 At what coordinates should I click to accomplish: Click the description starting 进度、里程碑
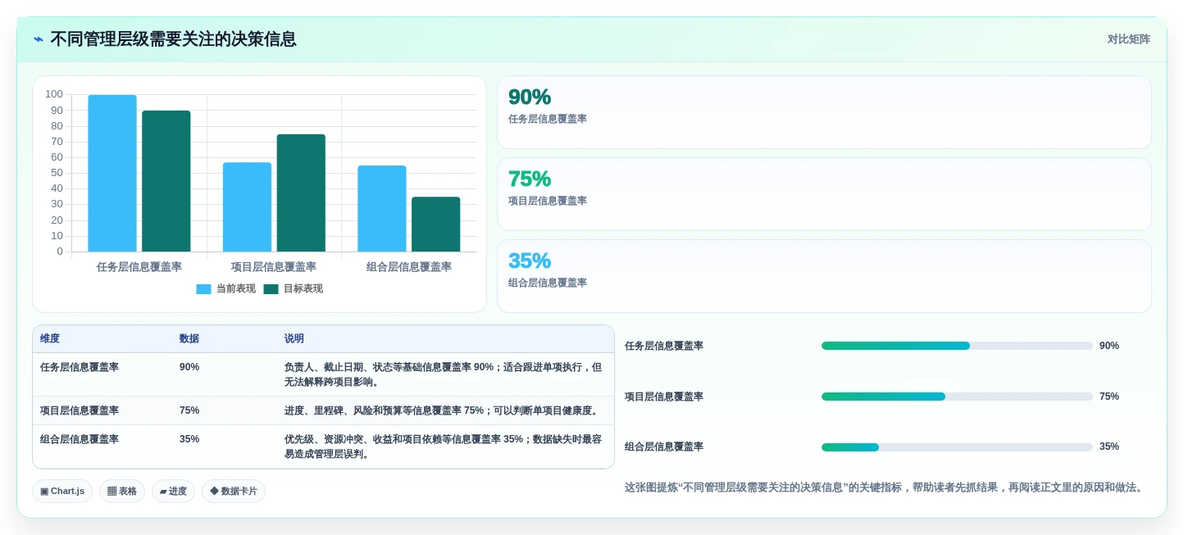click(x=443, y=410)
